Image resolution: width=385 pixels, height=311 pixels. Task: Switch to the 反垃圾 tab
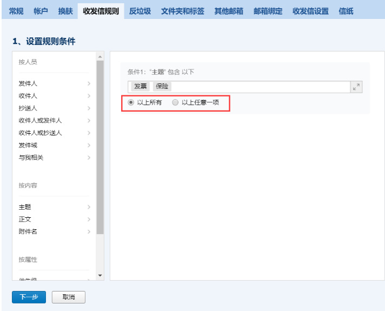(140, 11)
